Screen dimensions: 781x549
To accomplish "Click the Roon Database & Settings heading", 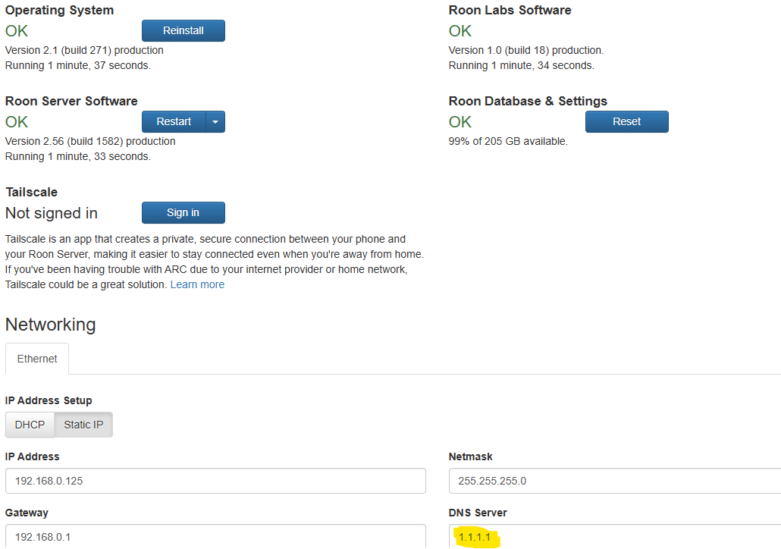I will point(528,101).
